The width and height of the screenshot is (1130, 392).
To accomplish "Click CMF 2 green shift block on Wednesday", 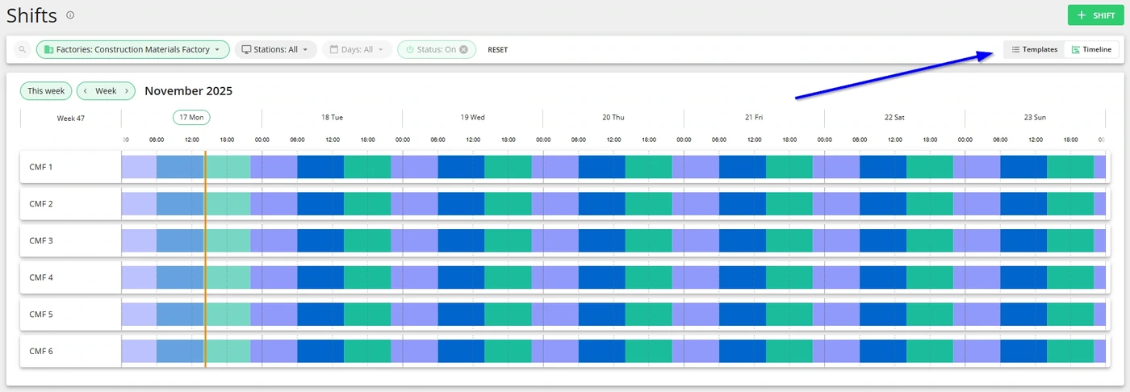I will [x=508, y=204].
